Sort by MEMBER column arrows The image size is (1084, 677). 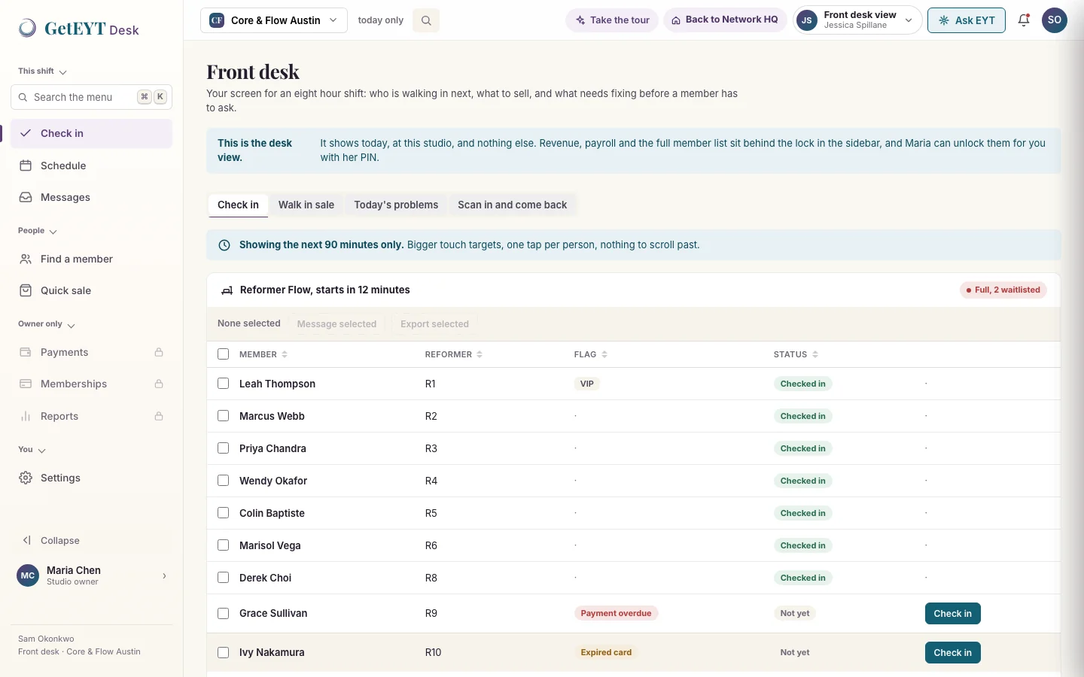(285, 354)
